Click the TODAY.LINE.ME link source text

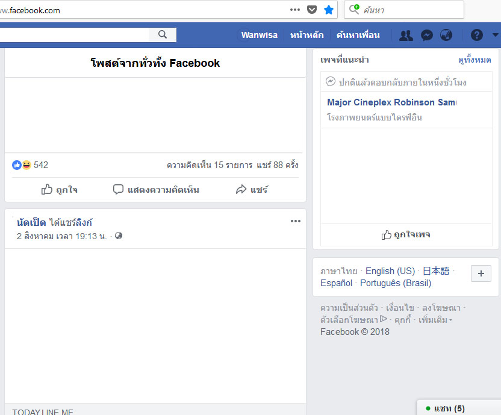[x=43, y=412]
